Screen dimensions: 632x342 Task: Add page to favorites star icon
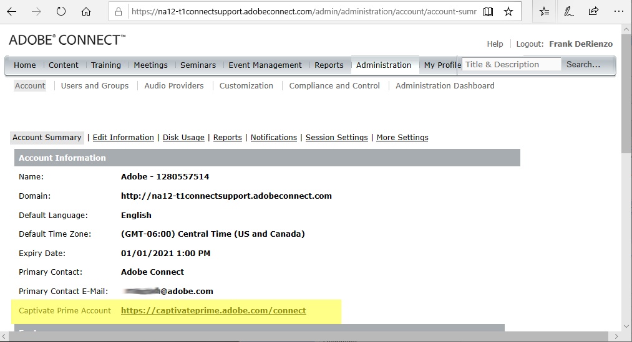(x=508, y=11)
